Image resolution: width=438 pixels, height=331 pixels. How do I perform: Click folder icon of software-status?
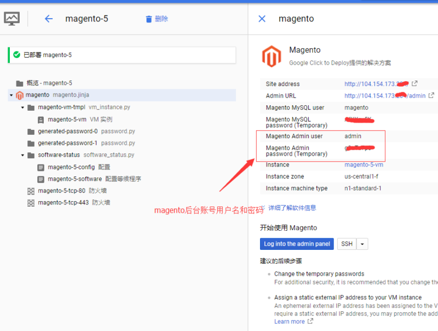click(31, 155)
